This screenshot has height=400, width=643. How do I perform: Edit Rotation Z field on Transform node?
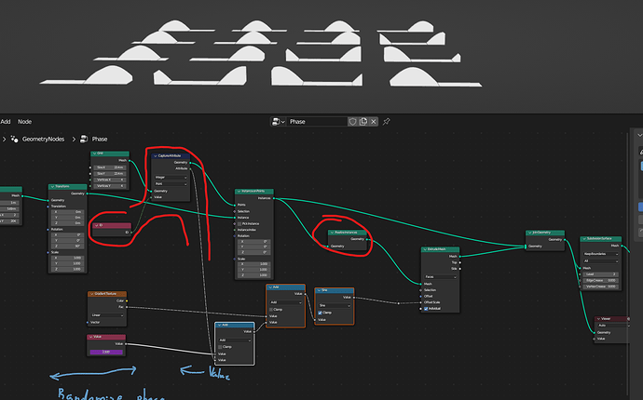coord(67,247)
